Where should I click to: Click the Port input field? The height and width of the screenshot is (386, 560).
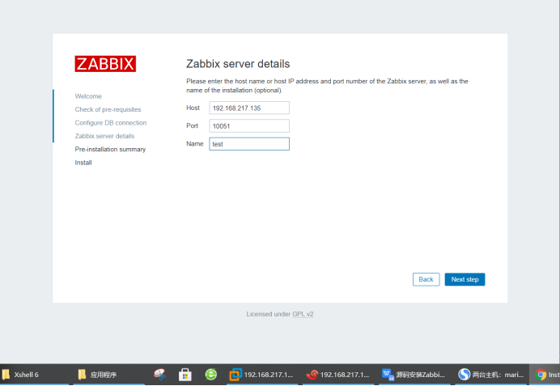click(x=249, y=126)
